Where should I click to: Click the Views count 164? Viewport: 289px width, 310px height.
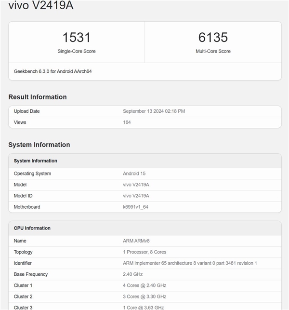point(127,122)
